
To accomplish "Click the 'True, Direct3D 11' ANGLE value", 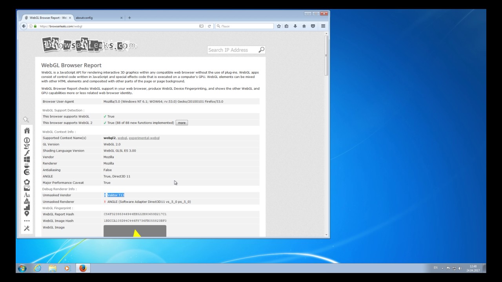I will (x=117, y=176).
